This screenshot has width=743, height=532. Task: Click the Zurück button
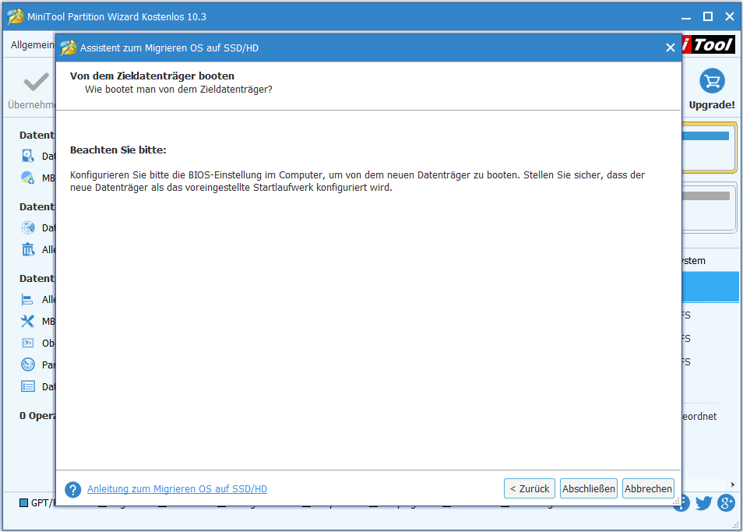click(x=530, y=488)
